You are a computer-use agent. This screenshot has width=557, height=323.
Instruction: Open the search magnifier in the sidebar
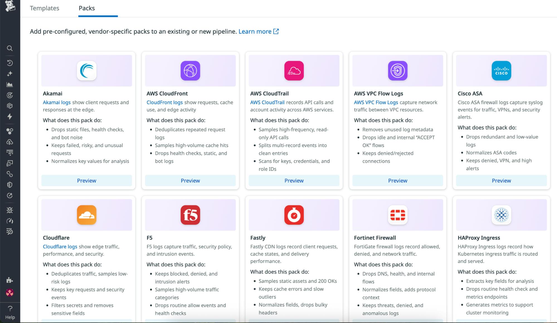tap(10, 48)
